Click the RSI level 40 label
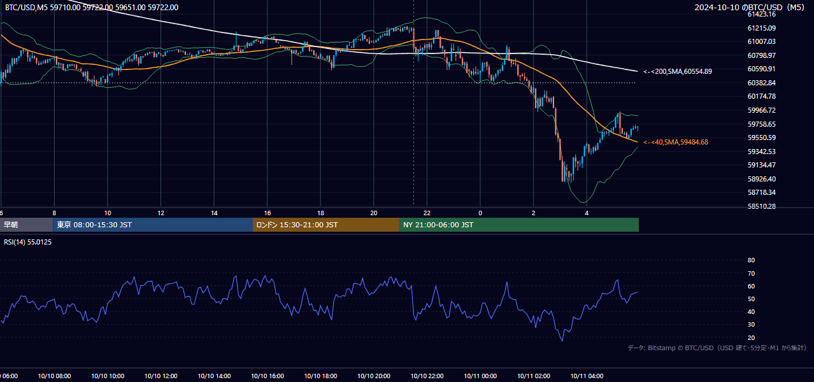 coord(751,312)
